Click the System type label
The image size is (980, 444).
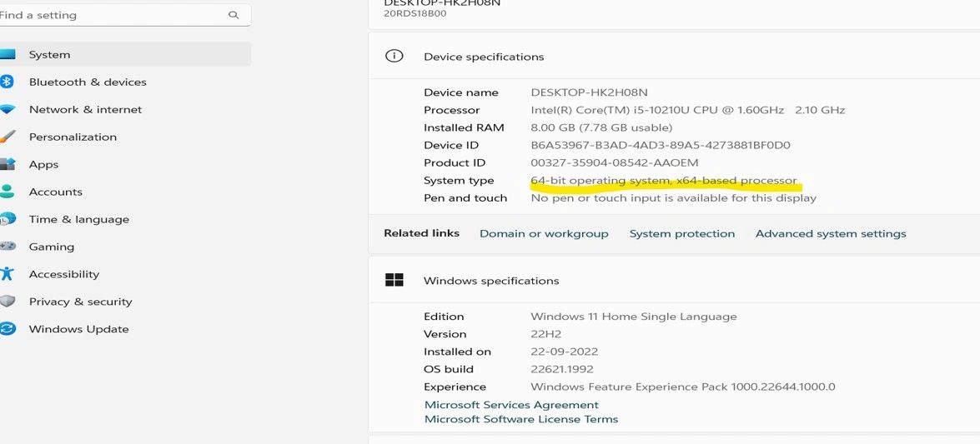pyautogui.click(x=459, y=181)
